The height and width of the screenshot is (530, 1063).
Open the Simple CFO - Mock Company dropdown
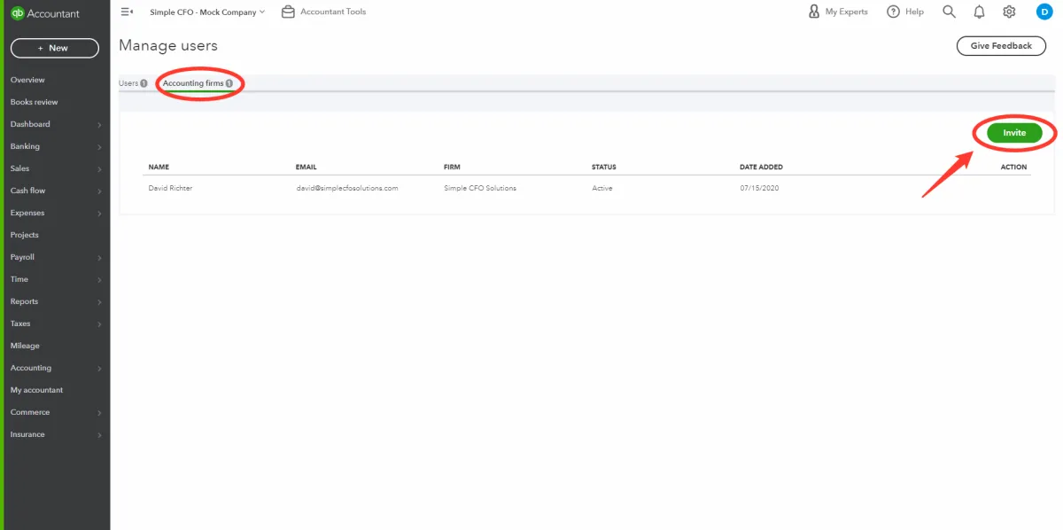coord(207,12)
